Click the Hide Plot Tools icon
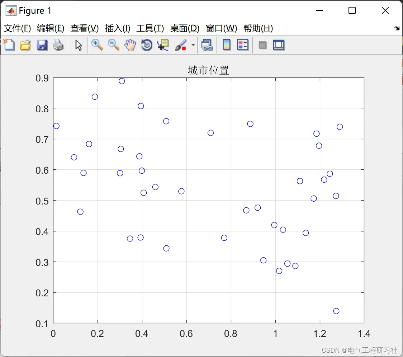Screen dimensions: 403x357 (x=262, y=45)
